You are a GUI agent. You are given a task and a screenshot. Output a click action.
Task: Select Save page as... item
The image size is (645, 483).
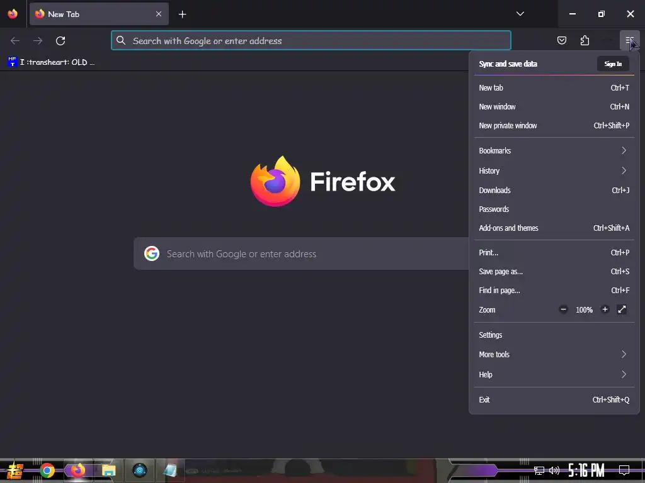coord(554,272)
